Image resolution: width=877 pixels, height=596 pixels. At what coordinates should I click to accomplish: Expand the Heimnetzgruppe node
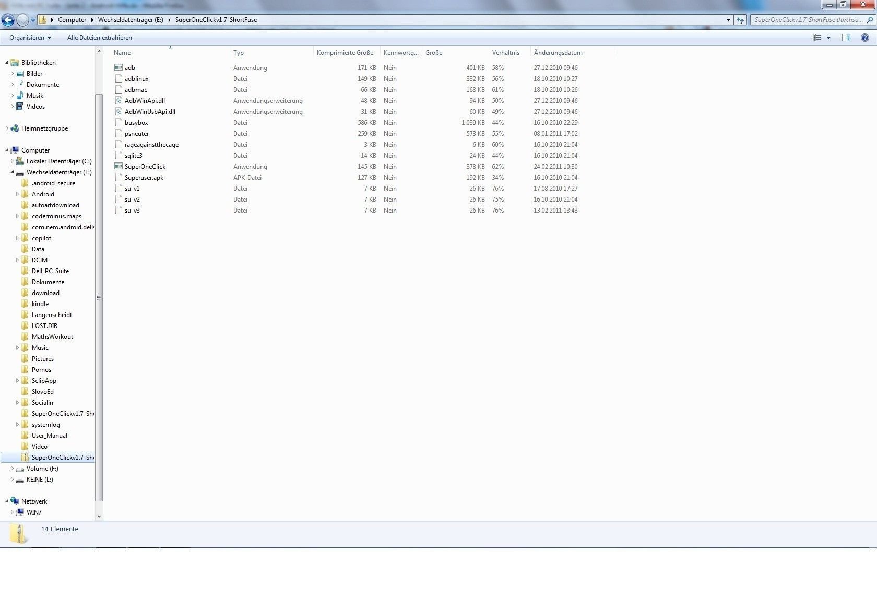pos(7,128)
